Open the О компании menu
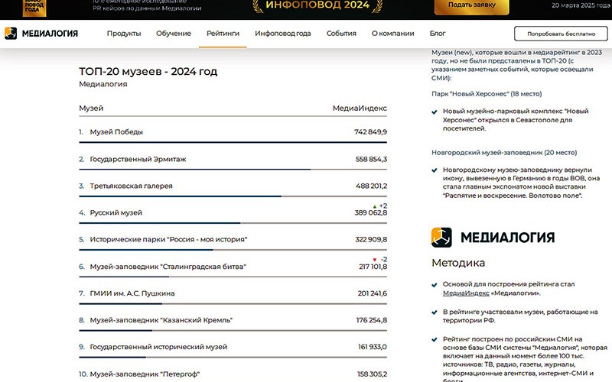 392,34
